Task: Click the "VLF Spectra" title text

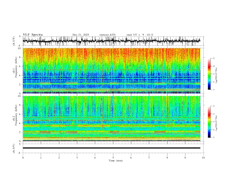Action: click(x=33, y=35)
